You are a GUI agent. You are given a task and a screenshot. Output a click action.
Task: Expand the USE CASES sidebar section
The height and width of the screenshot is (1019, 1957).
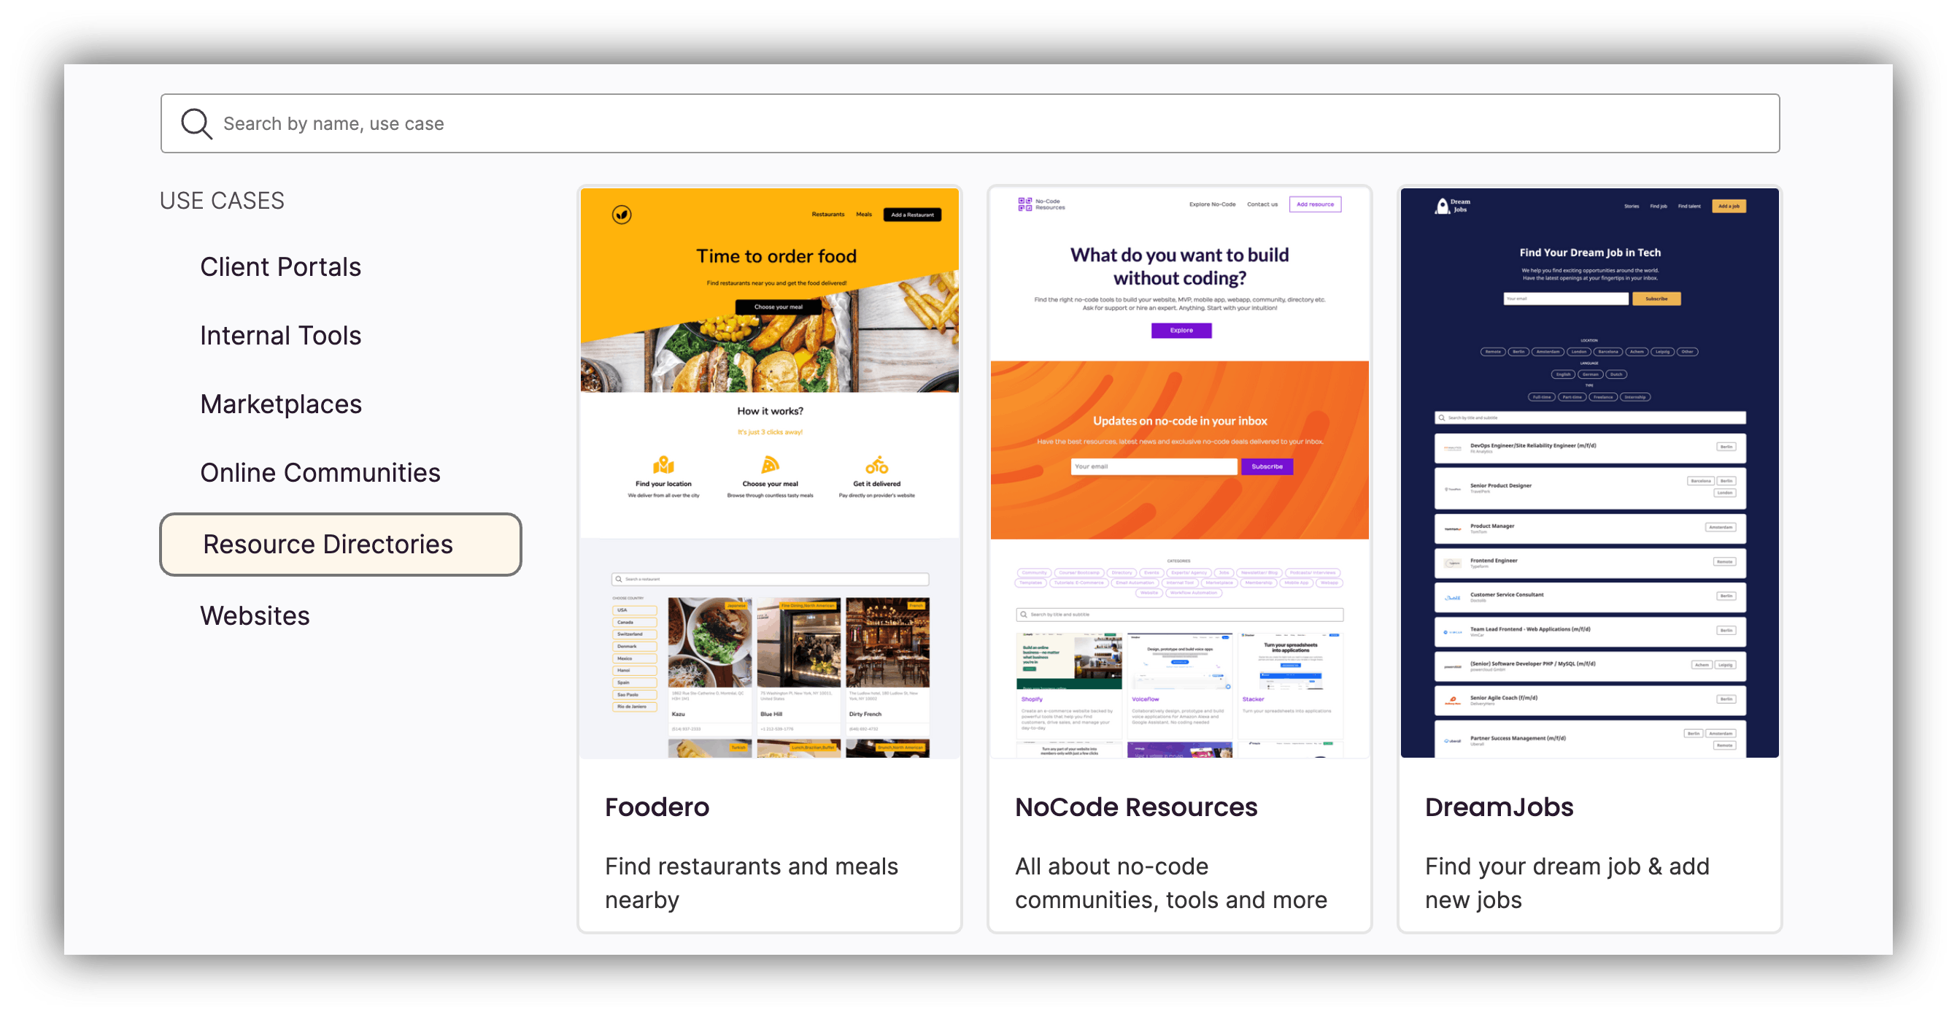(x=220, y=199)
